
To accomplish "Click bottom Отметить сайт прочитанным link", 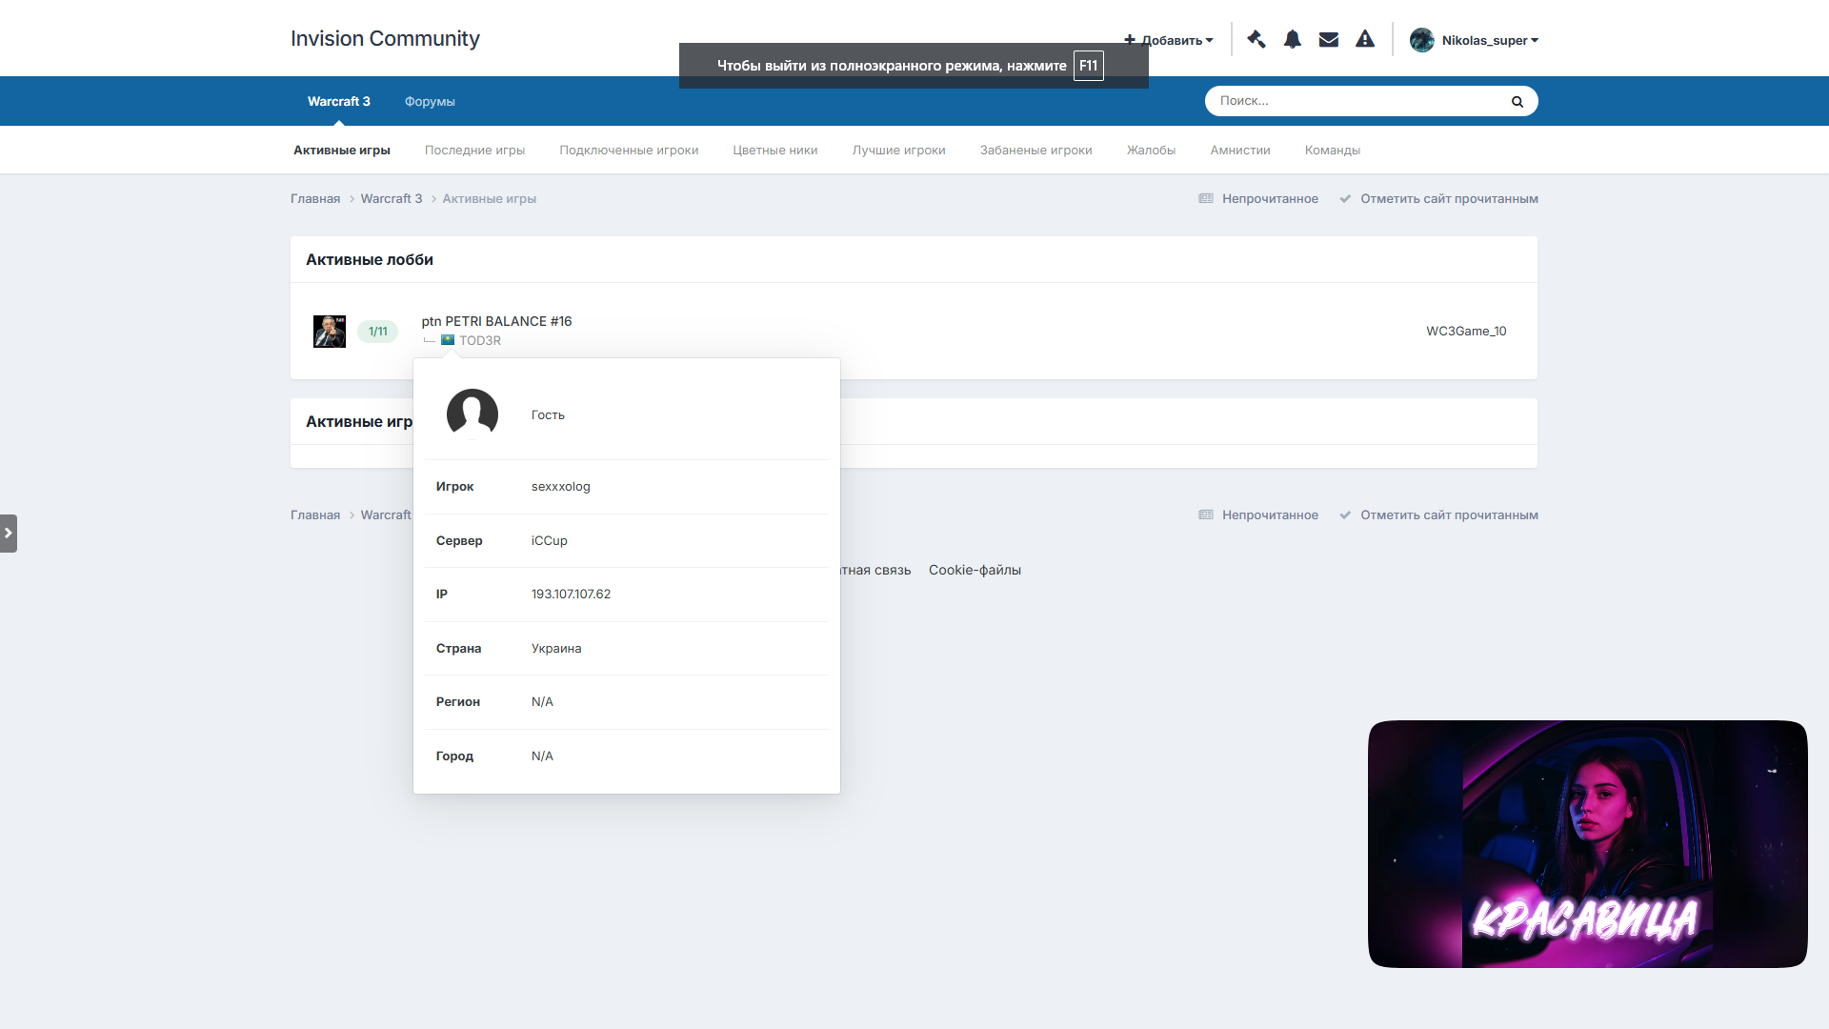I will (x=1438, y=515).
